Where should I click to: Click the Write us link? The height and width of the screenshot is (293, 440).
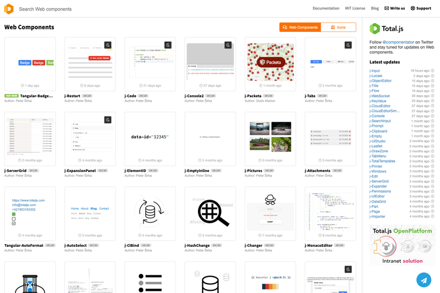[394, 8]
